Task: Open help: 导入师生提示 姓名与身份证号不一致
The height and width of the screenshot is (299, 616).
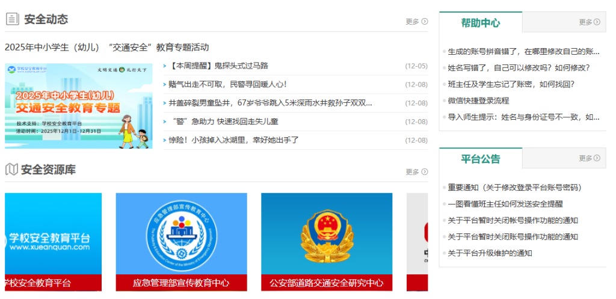Action: pyautogui.click(x=524, y=117)
